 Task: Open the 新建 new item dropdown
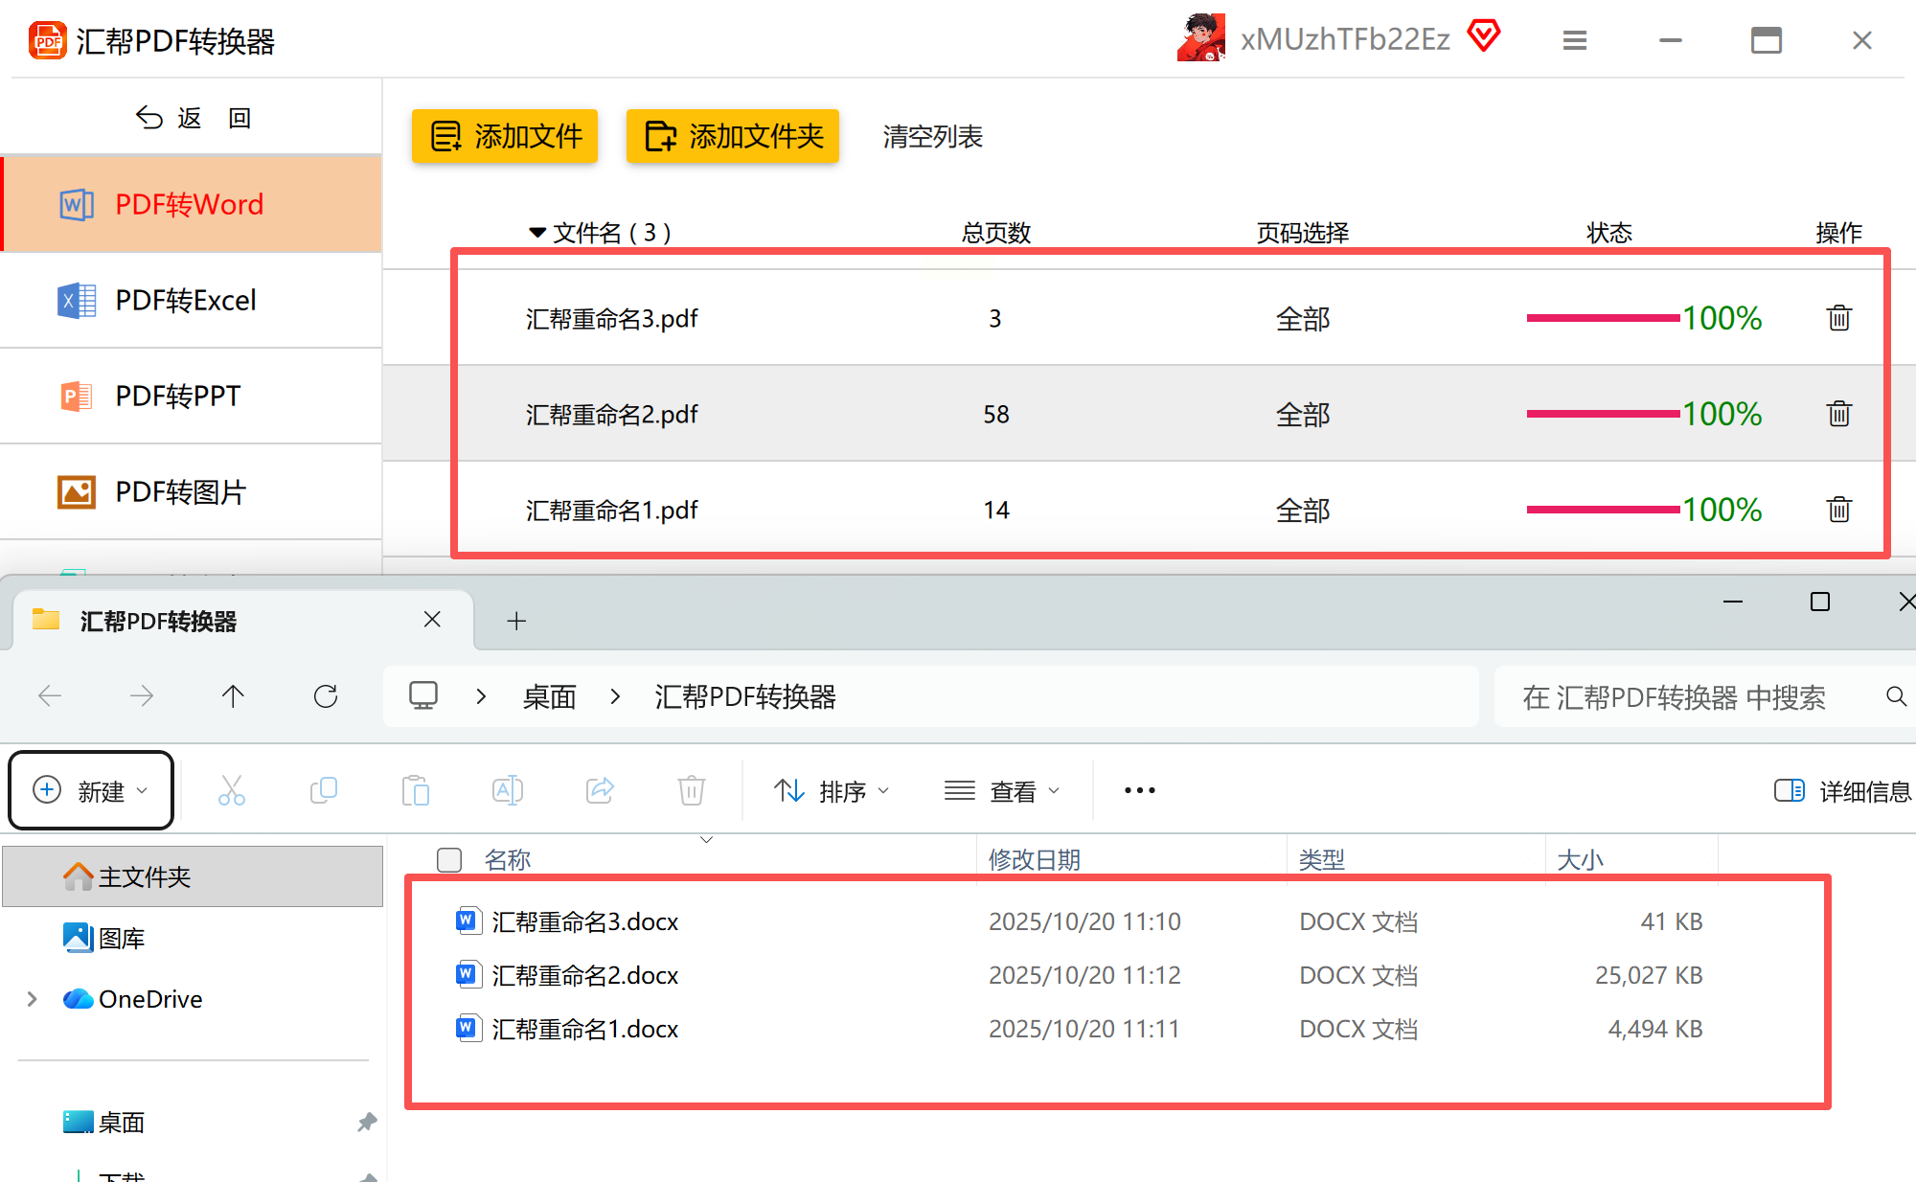[x=91, y=791]
